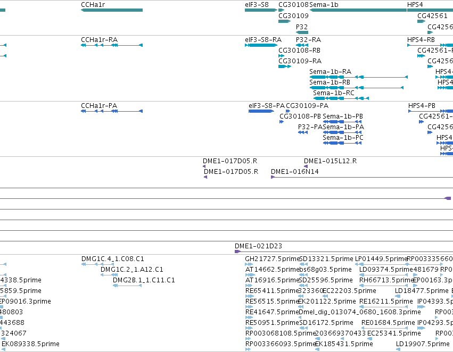
Task: Click BAC end DME1-015L12.R
Action: pos(306,166)
